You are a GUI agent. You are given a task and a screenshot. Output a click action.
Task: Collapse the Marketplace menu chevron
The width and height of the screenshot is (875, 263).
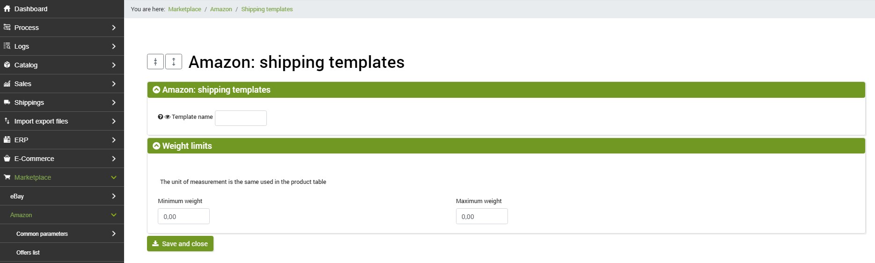coord(114,177)
